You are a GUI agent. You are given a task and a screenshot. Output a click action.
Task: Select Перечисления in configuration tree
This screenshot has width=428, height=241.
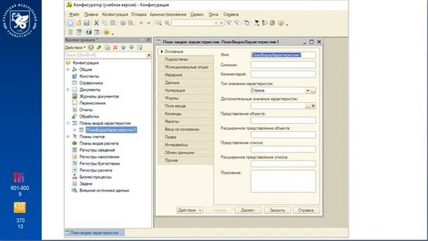tap(92, 103)
